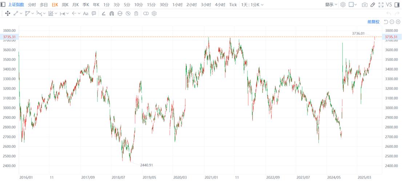Add a comment bubble note

94,13
